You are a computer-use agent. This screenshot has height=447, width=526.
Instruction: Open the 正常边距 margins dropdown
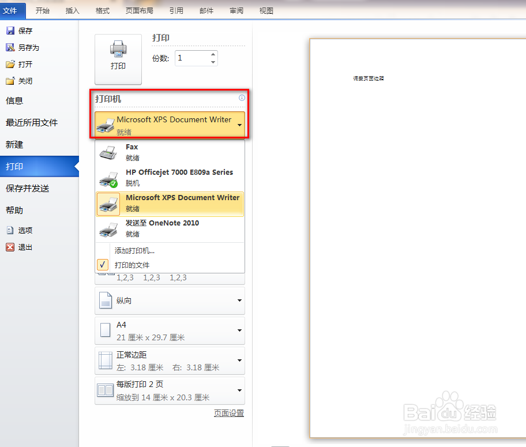point(239,360)
